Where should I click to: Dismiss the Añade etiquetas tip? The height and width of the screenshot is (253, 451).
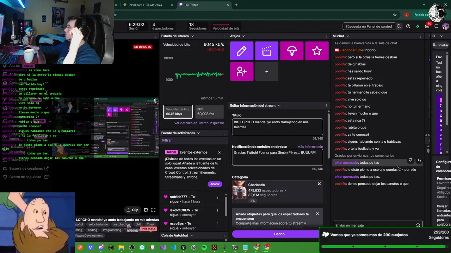pyautogui.click(x=317, y=214)
